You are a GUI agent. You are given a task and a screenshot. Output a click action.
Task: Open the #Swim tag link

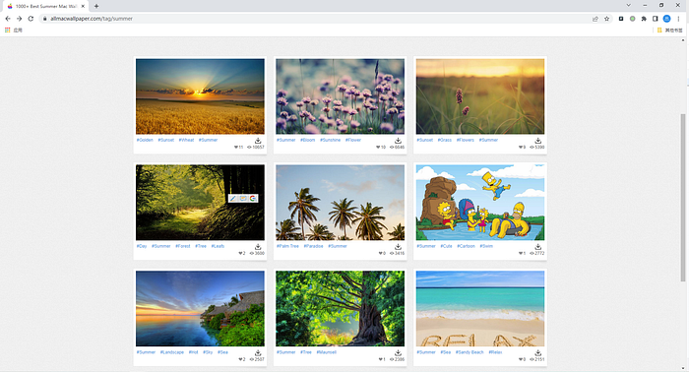tap(486, 246)
